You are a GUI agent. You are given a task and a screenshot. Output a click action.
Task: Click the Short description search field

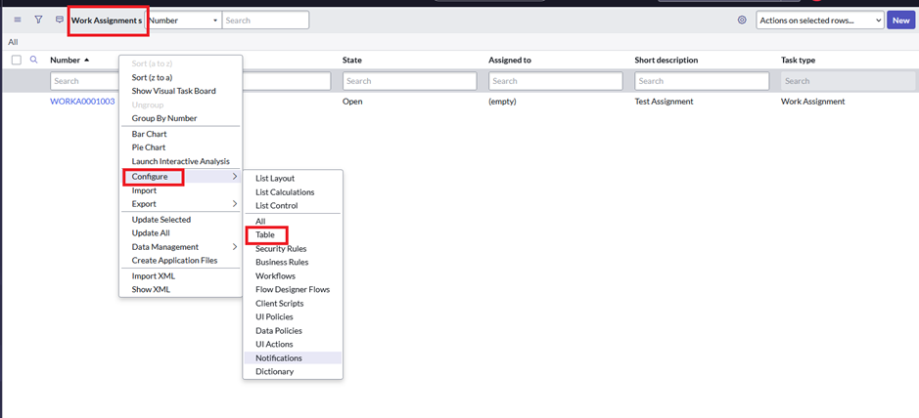click(701, 81)
